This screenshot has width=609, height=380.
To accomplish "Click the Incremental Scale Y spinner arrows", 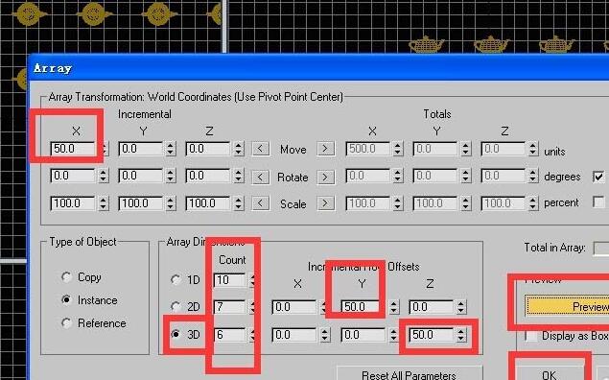I will click(x=170, y=203).
